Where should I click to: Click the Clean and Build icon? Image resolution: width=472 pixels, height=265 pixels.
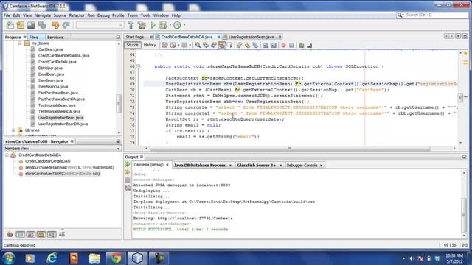point(142,26)
